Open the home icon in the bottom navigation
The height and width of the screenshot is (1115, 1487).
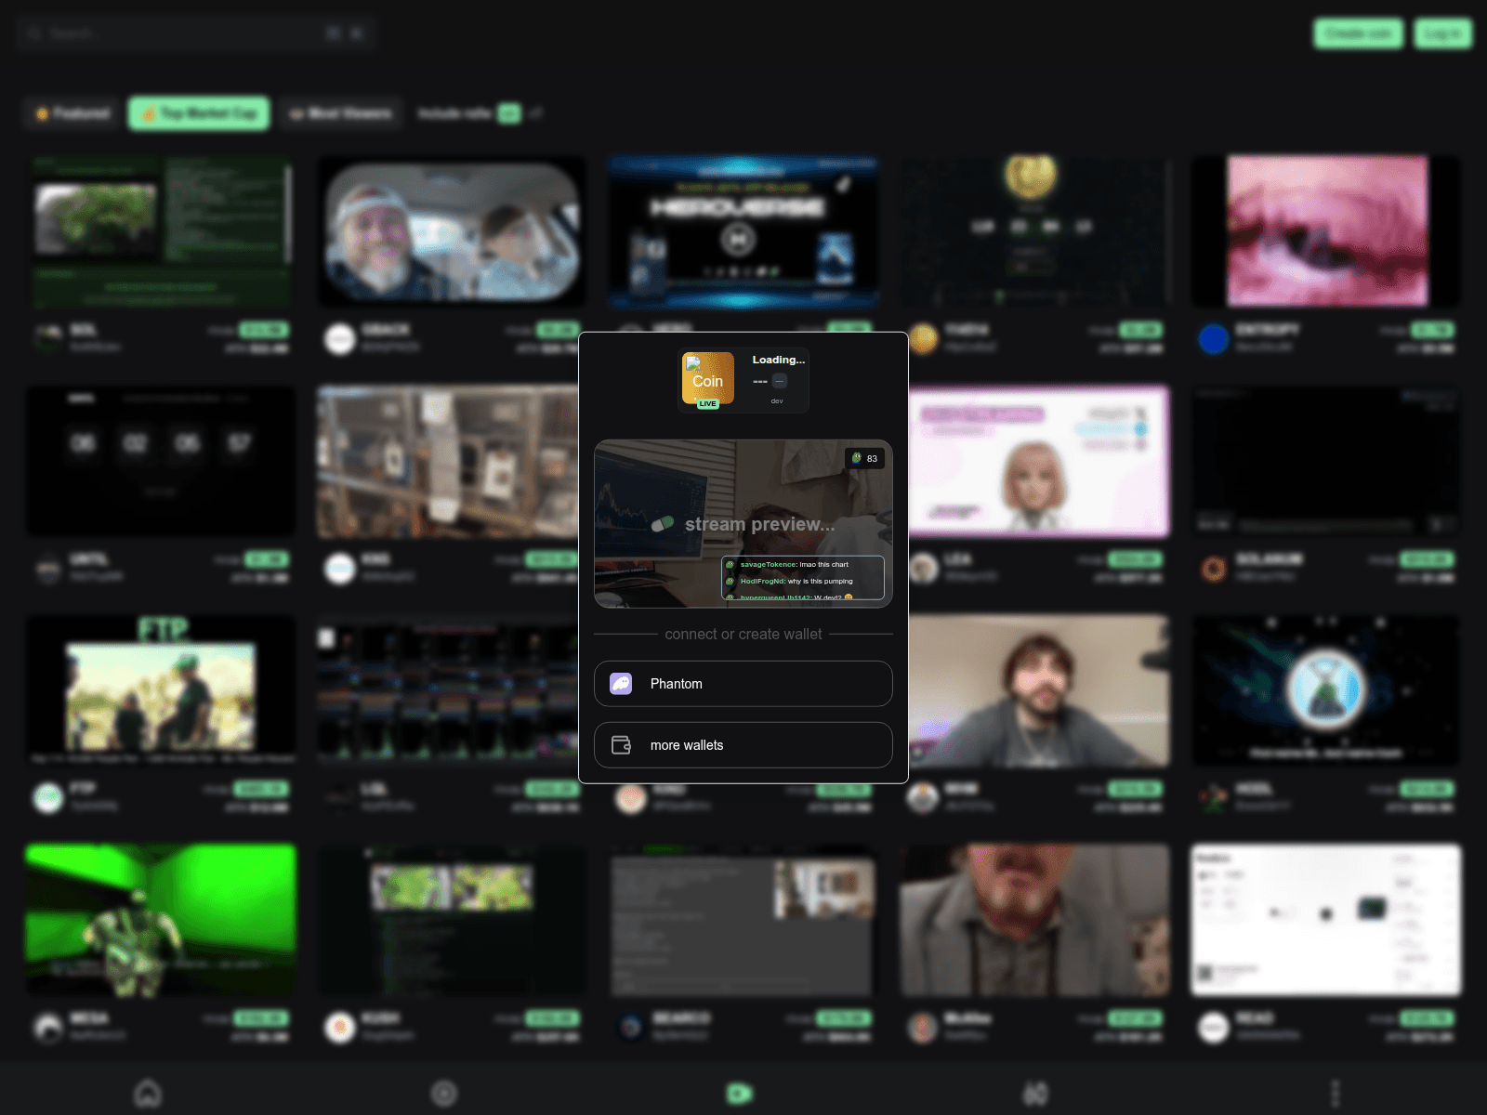point(149,1094)
